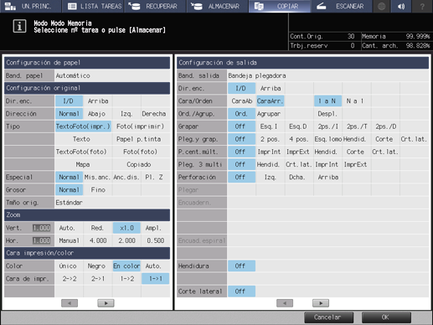This screenshot has width=433, height=325.
Task: Go to next page of paper settings panel
Action: (x=106, y=303)
